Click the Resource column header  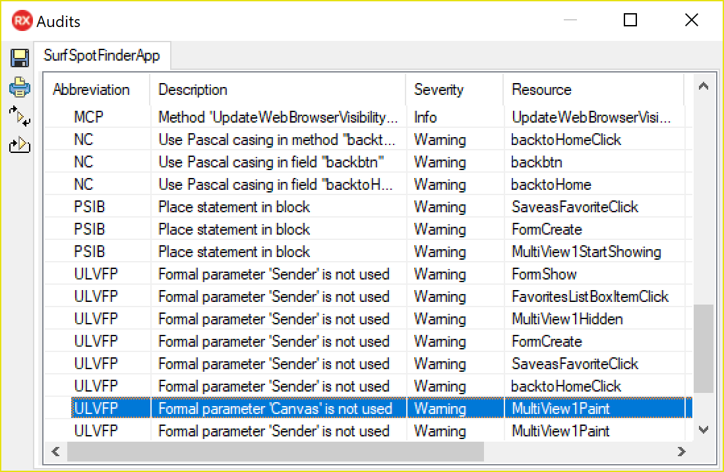pos(594,90)
